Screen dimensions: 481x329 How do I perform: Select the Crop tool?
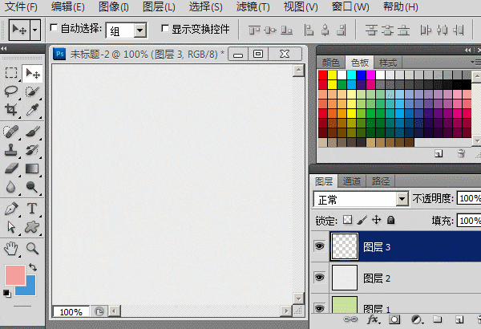pyautogui.click(x=11, y=110)
